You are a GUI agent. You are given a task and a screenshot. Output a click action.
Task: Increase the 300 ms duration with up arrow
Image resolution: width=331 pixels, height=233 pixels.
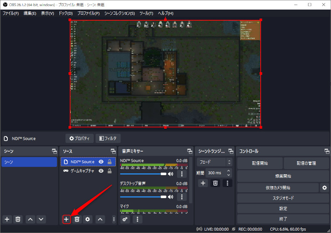point(228,171)
